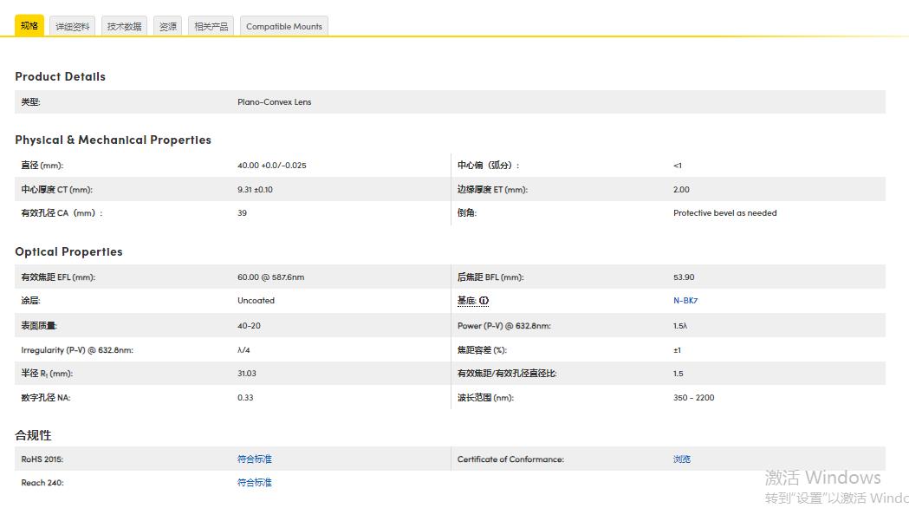The height and width of the screenshot is (521, 909).
Task: Open the Compatible Mounts tab
Action: pyautogui.click(x=283, y=27)
